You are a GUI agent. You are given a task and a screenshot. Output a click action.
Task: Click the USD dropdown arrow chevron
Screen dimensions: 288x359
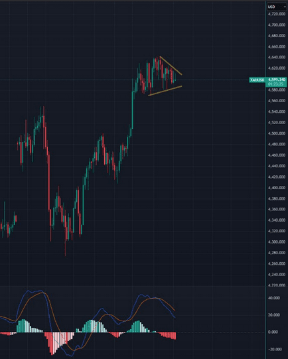tap(285, 7)
